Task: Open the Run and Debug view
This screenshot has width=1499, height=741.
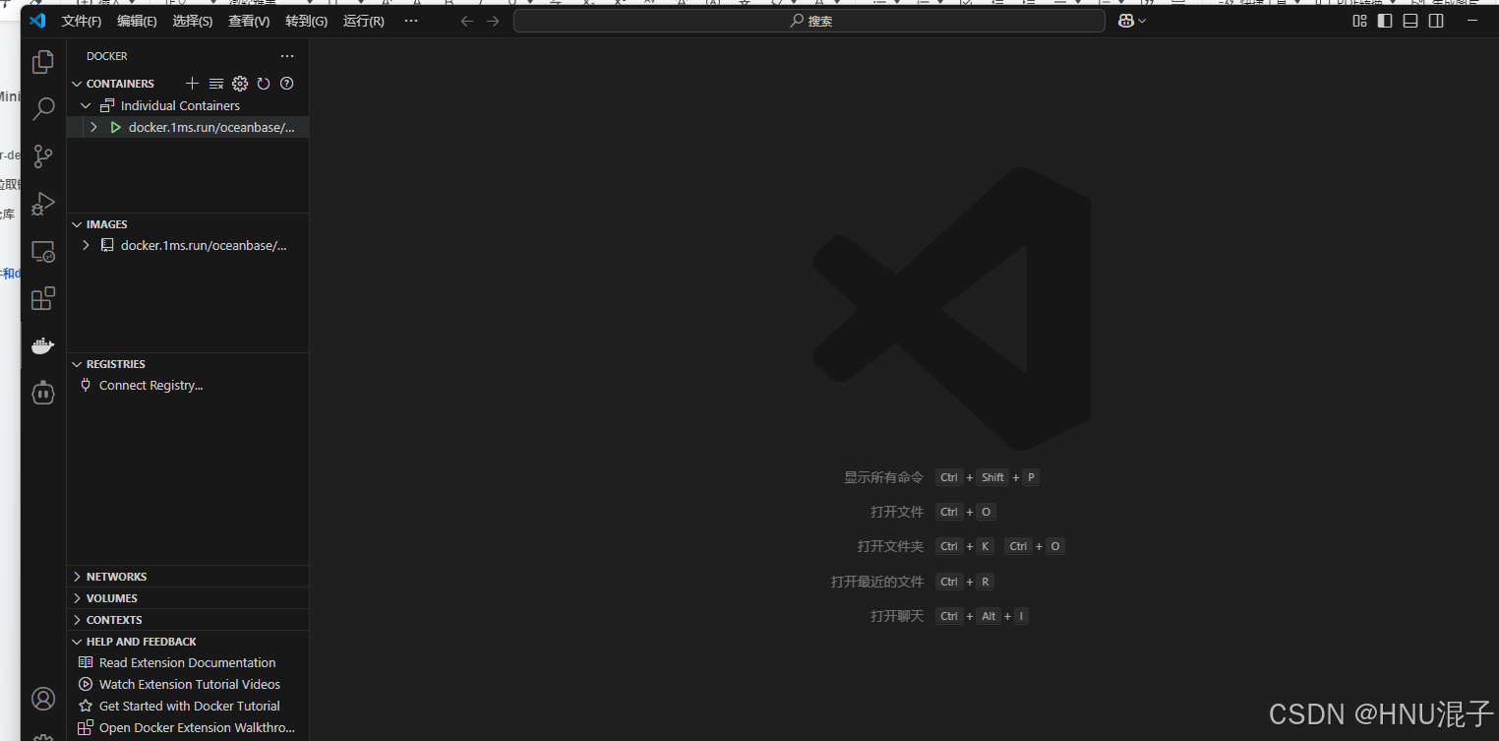Action: click(x=43, y=204)
